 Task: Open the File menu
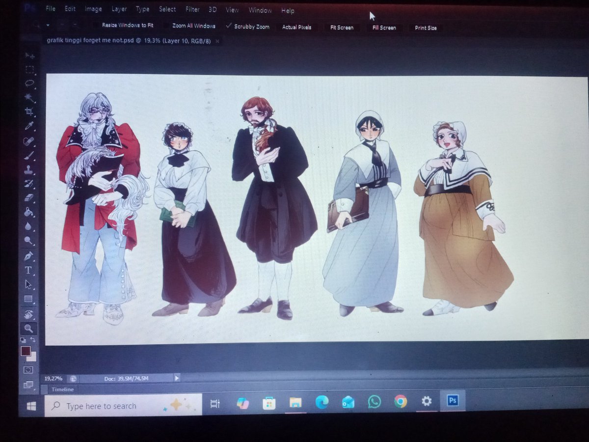[51, 9]
